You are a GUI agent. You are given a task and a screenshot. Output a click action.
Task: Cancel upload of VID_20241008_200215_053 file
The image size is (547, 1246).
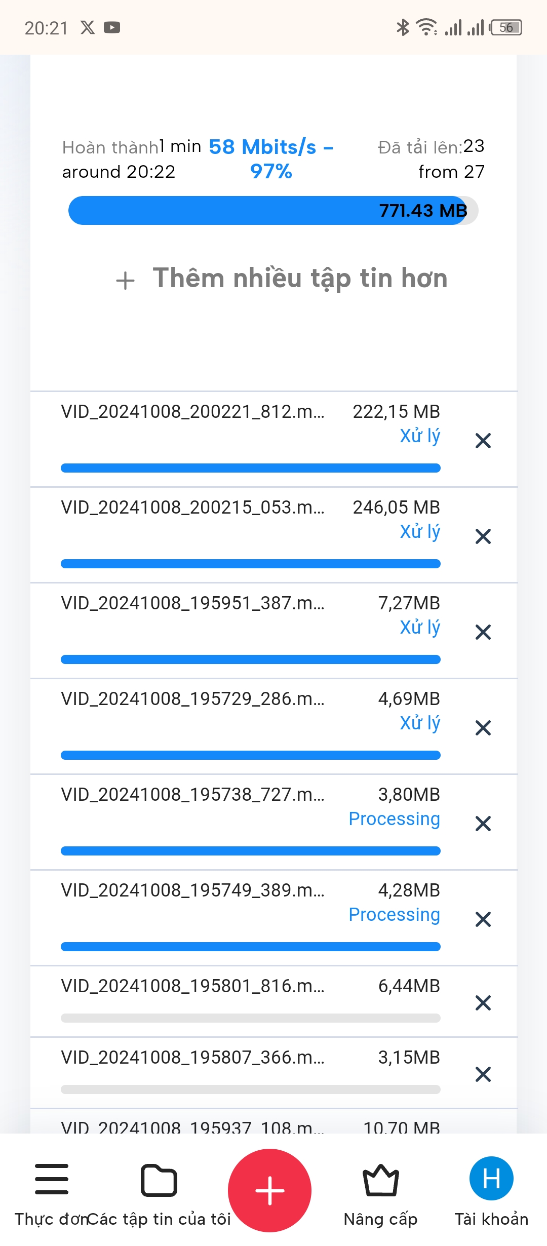(x=483, y=536)
